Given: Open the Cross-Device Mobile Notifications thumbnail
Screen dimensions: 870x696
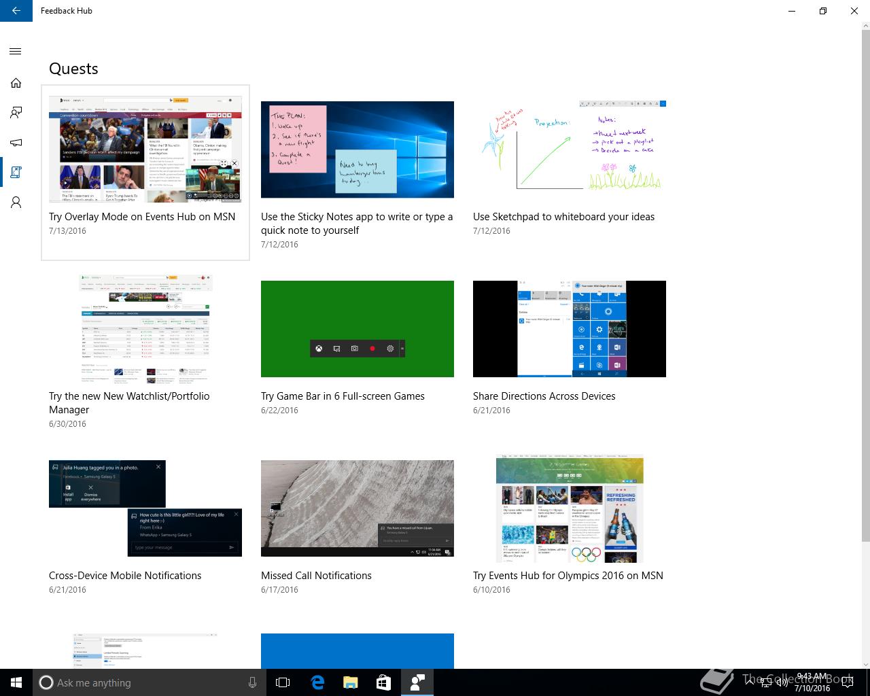Looking at the screenshot, I should [145, 508].
